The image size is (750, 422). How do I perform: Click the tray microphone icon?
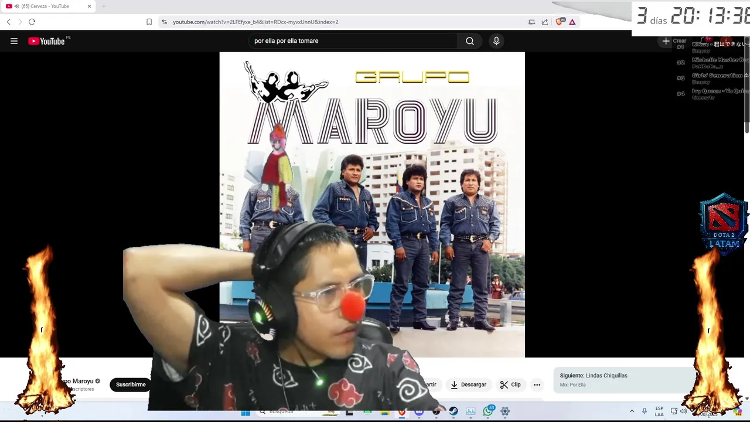[x=645, y=411]
